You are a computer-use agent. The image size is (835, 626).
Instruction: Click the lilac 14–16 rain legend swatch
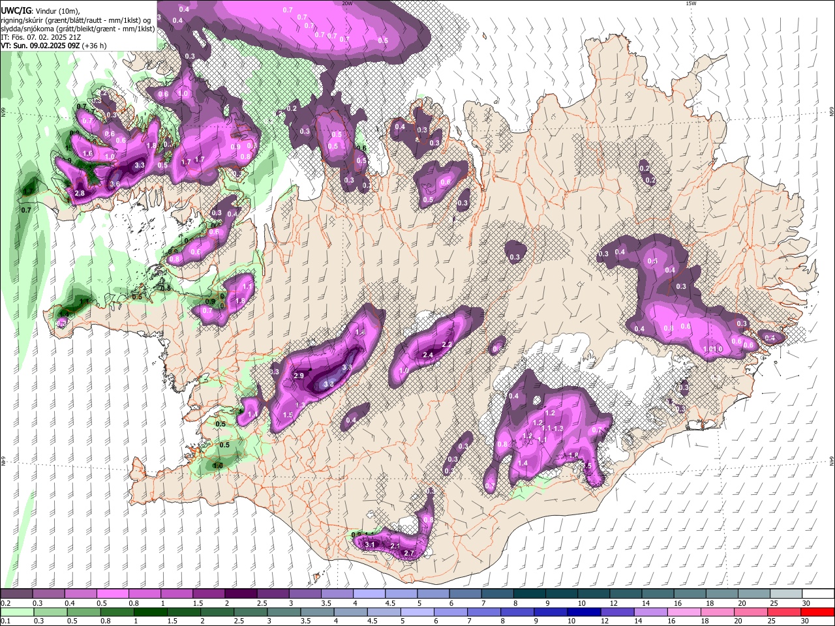coord(651,612)
